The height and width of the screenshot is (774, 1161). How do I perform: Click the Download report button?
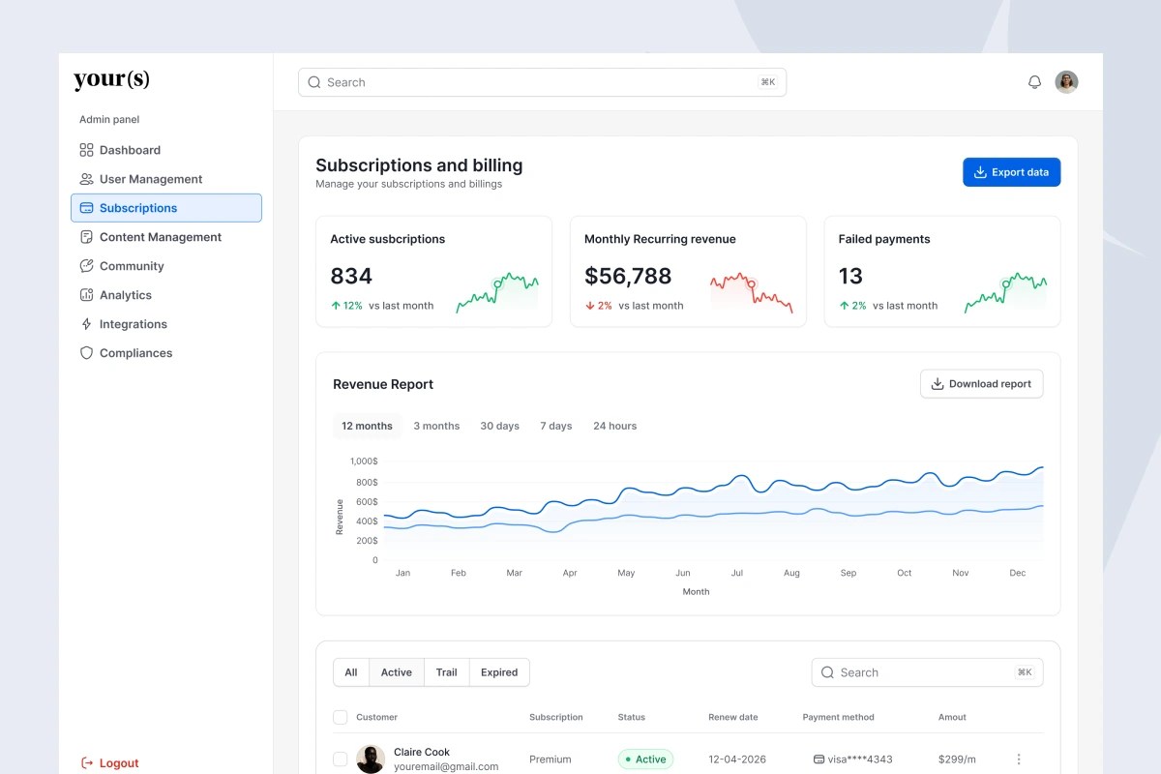[981, 383]
